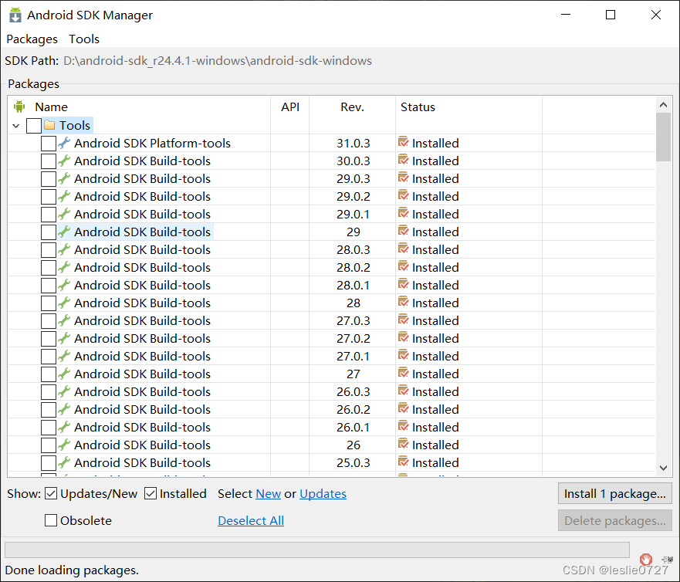Maximize the Android SDK Manager window

click(x=611, y=15)
